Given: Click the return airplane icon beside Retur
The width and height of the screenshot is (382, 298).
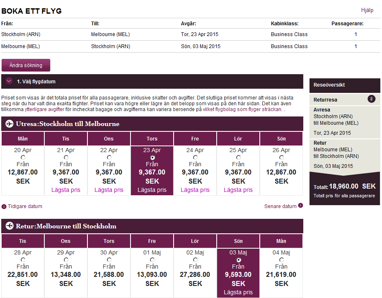Looking at the screenshot, I should click(9, 226).
